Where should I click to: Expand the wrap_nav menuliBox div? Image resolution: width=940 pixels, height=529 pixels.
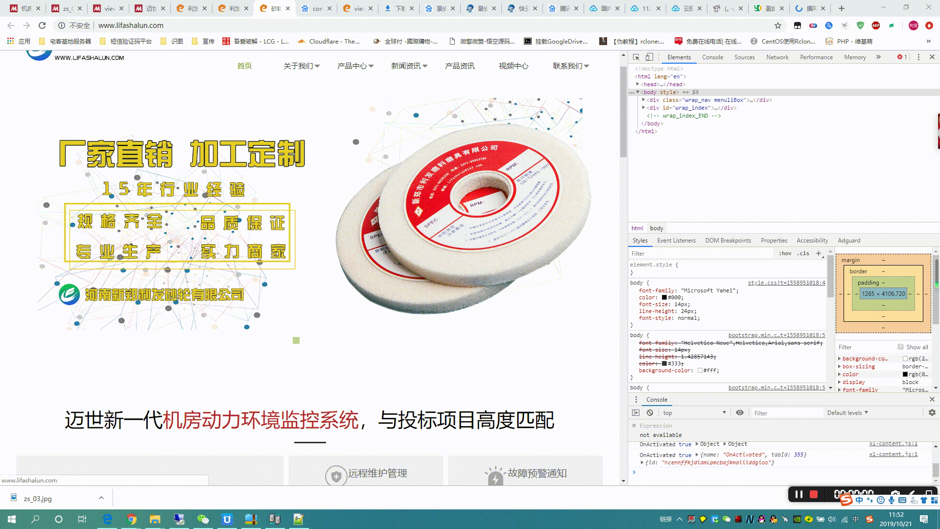643,100
